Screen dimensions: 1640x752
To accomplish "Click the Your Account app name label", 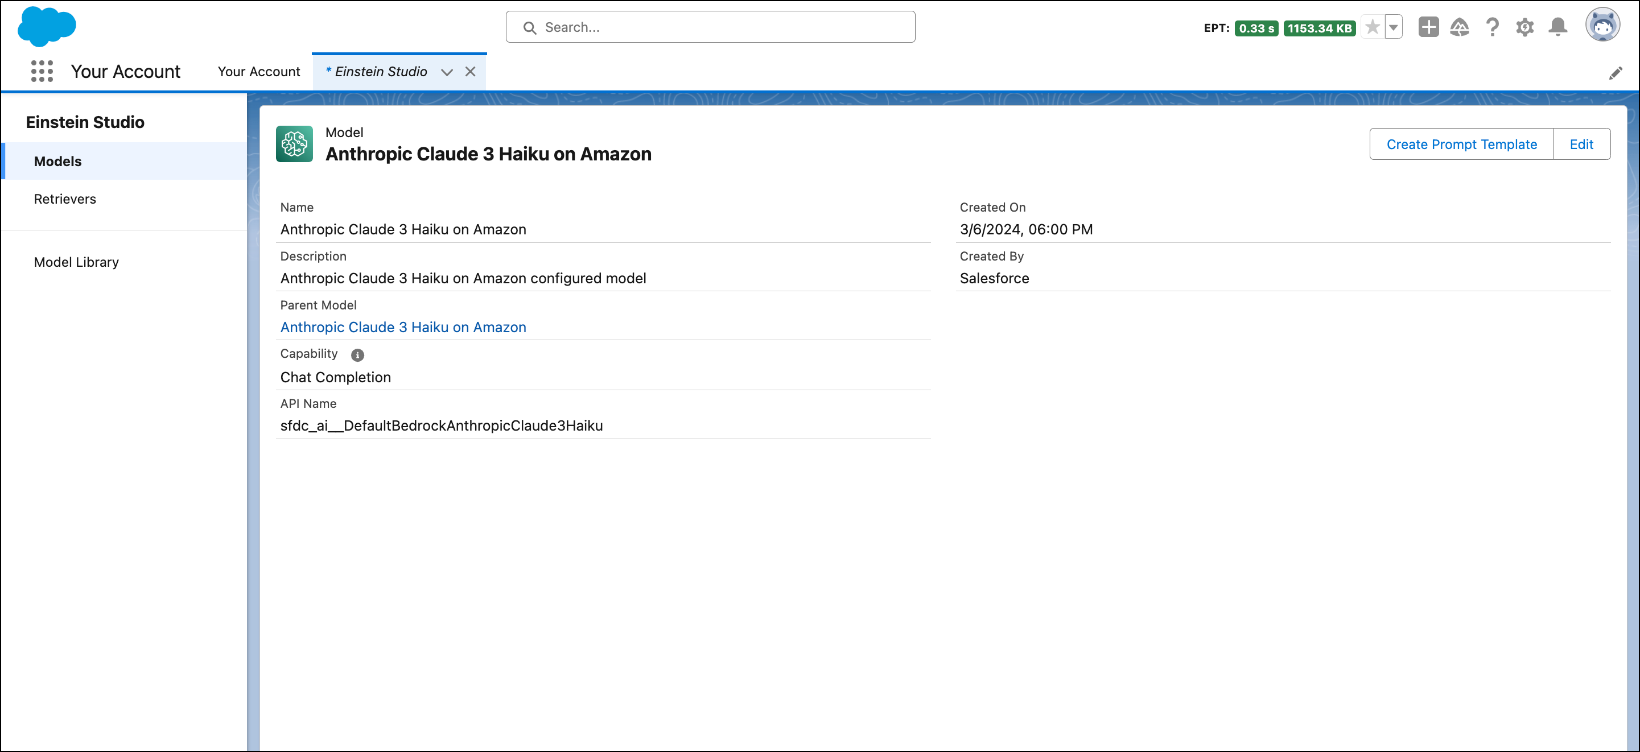I will [x=125, y=72].
